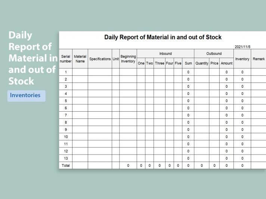Image resolution: width=266 pixels, height=199 pixels.
Task: Select the Beginning Inventory header cell
Action: click(128, 59)
